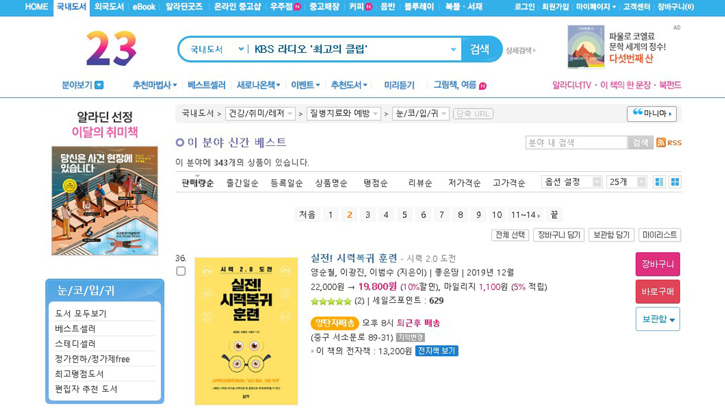
Task: Click the five-star rating of the book
Action: 331,301
